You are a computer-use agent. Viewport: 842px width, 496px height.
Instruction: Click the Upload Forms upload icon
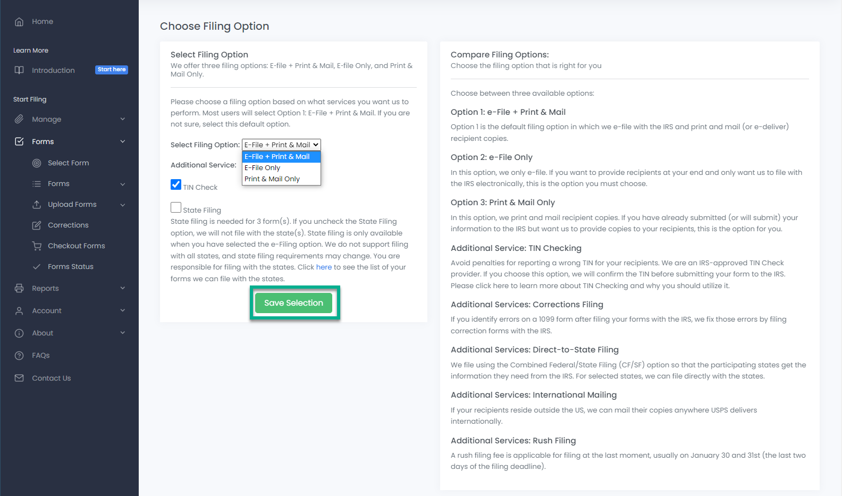(37, 205)
